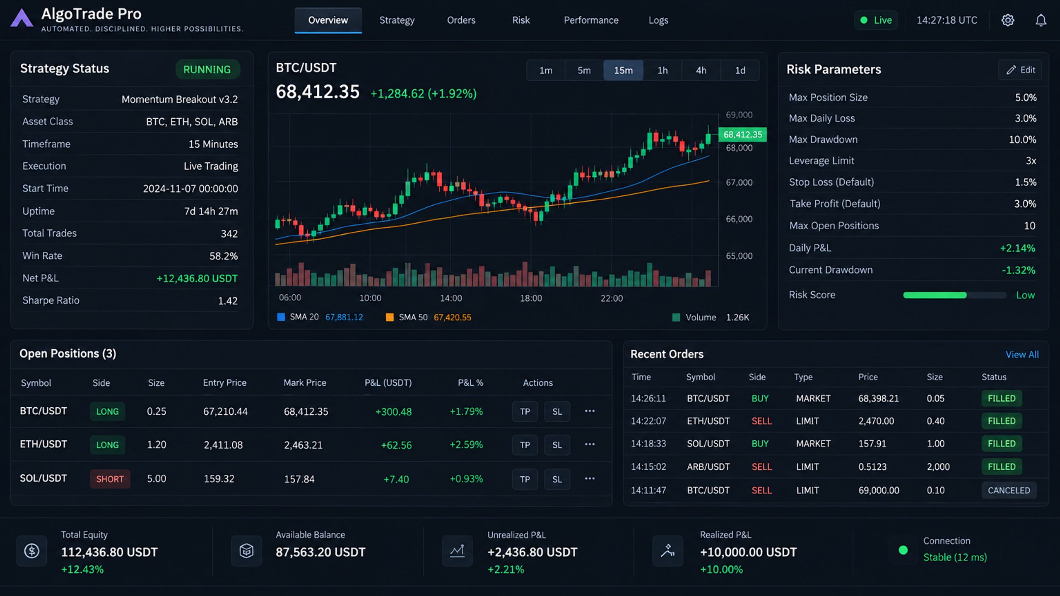Select the 5m timeframe

click(584, 70)
